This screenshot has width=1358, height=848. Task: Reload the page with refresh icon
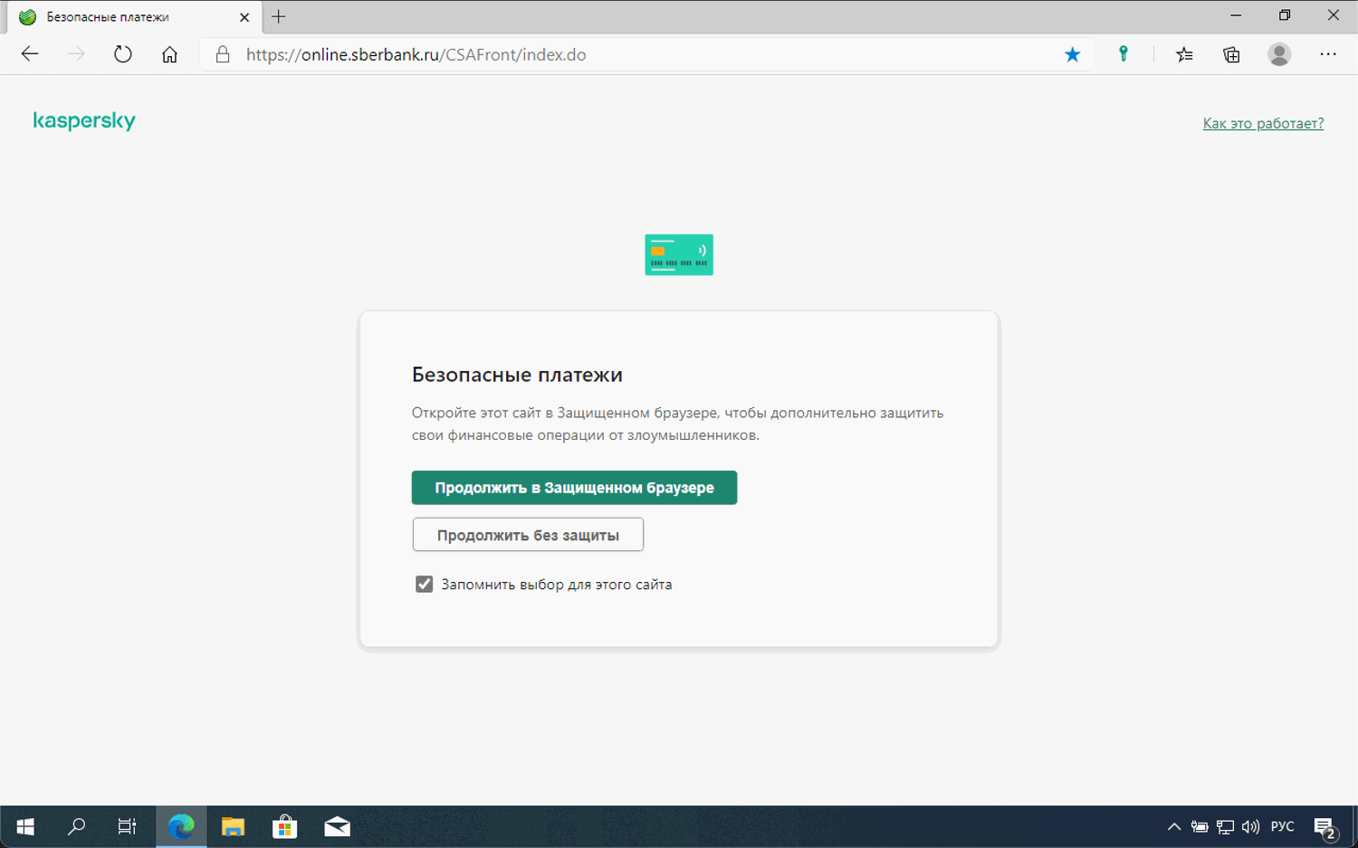coord(123,54)
